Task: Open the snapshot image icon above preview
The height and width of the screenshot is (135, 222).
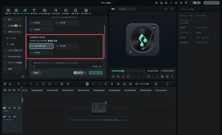Action: click(x=172, y=9)
